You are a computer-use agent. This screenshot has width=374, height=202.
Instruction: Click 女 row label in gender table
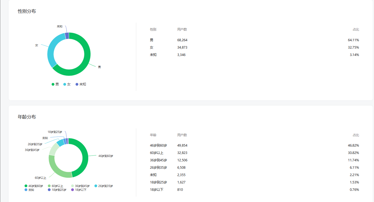[x=152, y=47]
